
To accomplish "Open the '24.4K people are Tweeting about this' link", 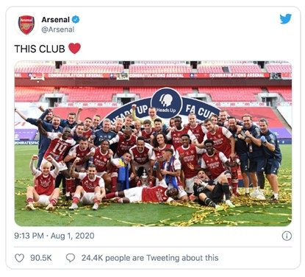I will (x=150, y=258).
